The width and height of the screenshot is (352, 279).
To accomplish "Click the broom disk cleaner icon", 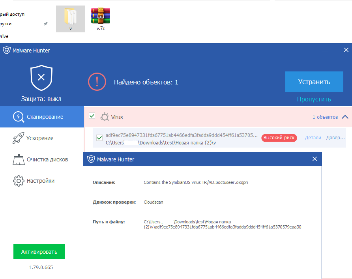I will (x=19, y=159).
